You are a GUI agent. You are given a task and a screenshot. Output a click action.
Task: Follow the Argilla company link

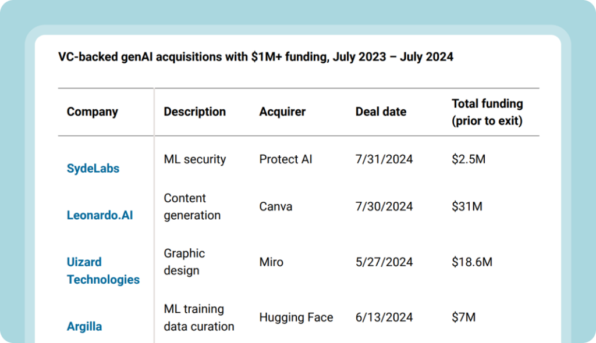pos(84,326)
